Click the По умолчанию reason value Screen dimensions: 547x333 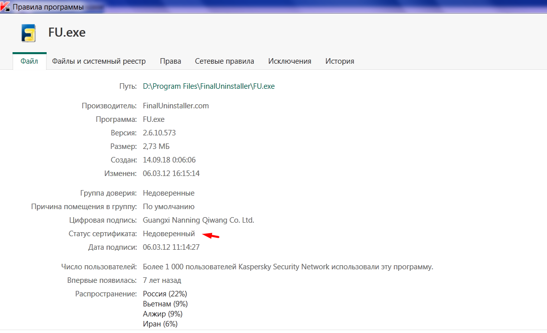point(168,207)
